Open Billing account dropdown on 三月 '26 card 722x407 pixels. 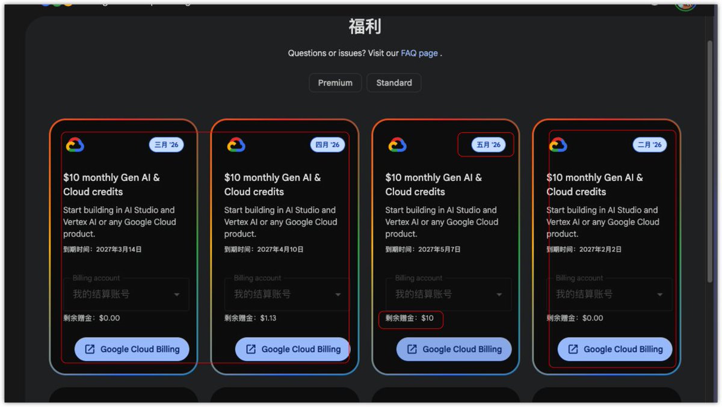126,294
